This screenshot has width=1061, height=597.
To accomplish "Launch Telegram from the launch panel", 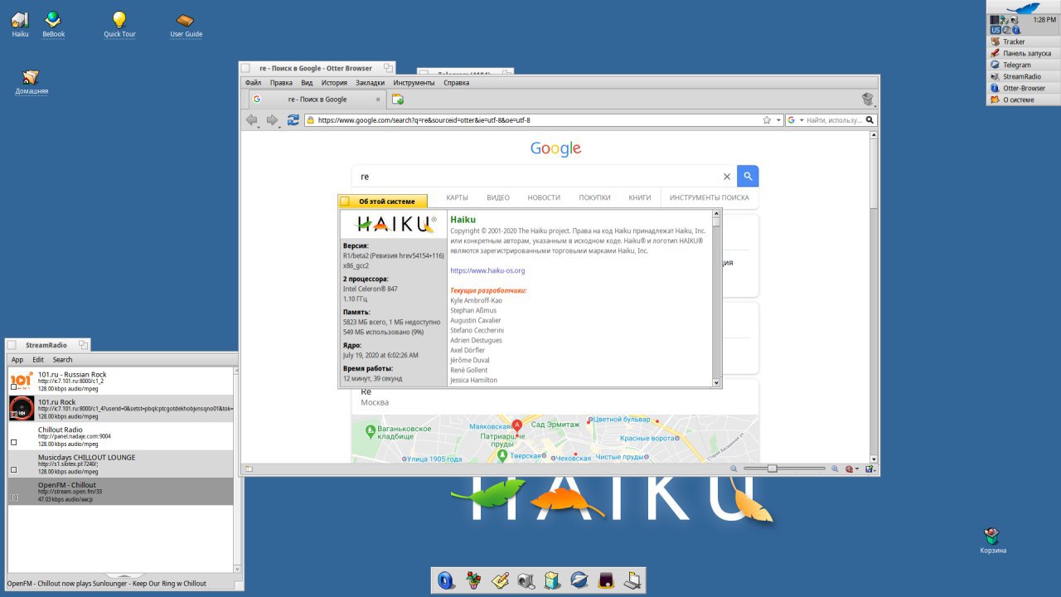I will point(579,580).
